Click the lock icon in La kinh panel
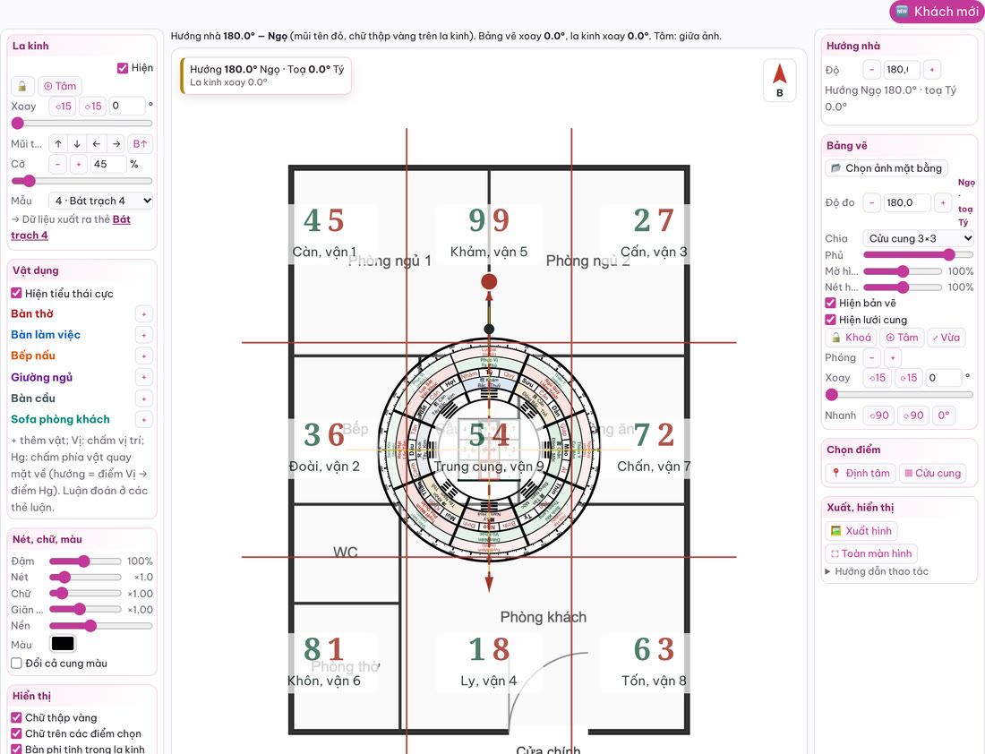The width and height of the screenshot is (985, 754). pyautogui.click(x=22, y=86)
